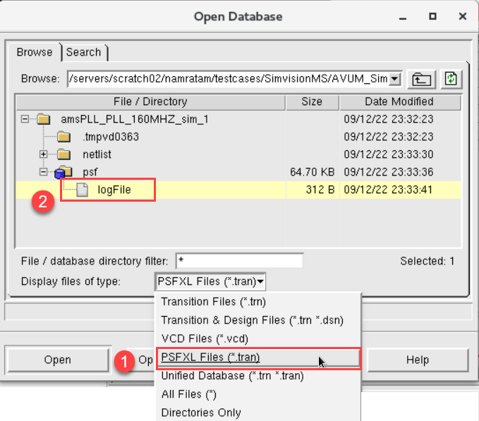This screenshot has width=479, height=421.
Task: Go up one directory with folder-up icon
Action: [x=422, y=80]
